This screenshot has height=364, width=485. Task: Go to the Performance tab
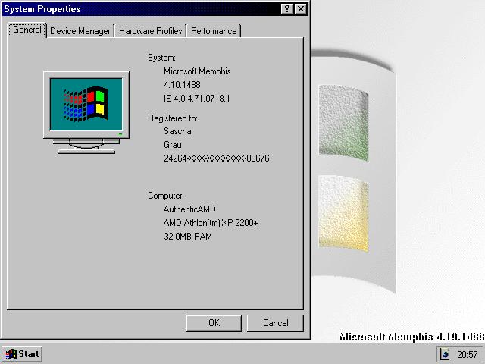point(214,31)
